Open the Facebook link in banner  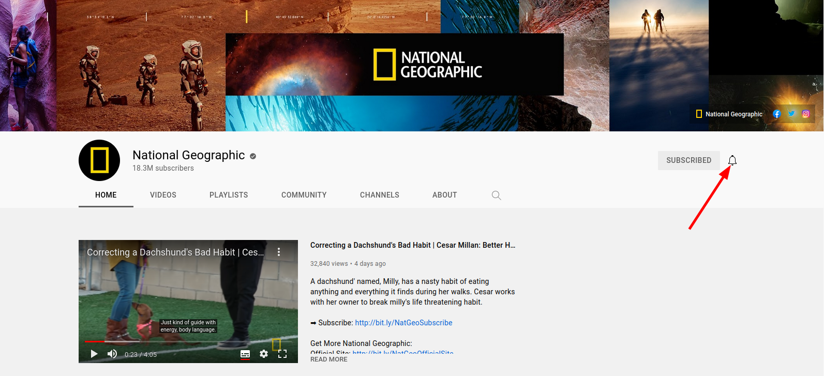pos(776,114)
